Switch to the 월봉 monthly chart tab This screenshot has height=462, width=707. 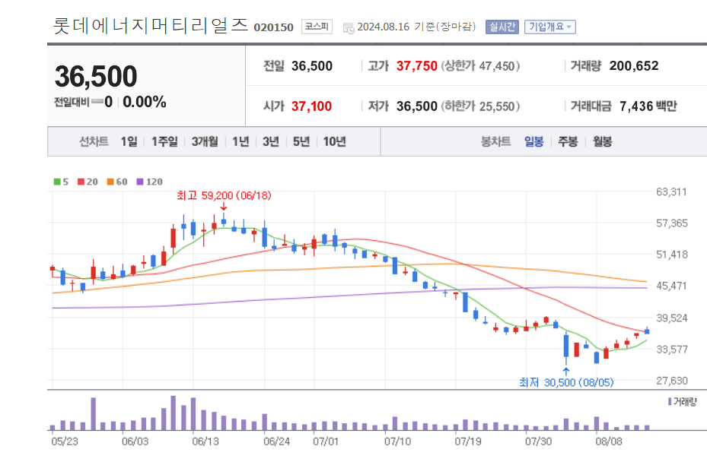coord(601,141)
